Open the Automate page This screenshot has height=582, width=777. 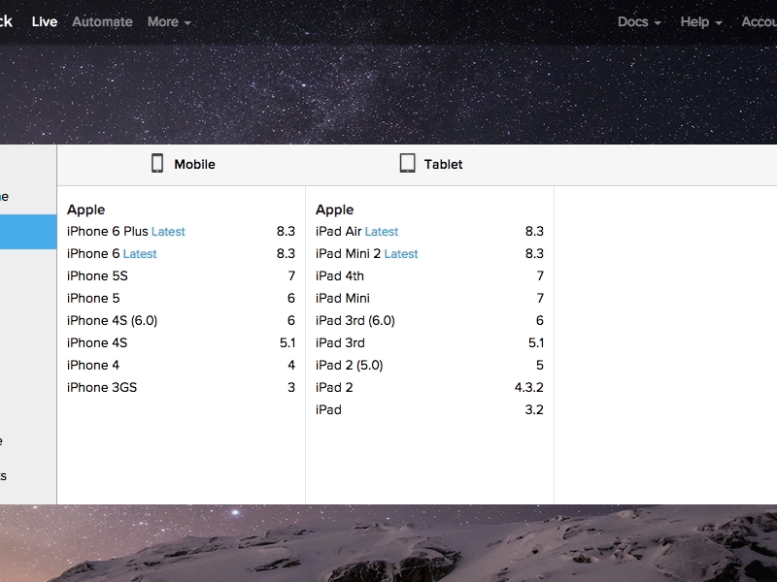point(102,21)
